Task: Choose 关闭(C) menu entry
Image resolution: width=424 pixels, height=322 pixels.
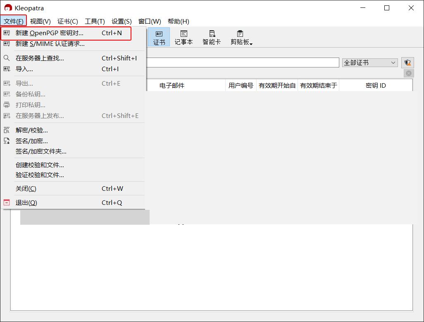Action: [73, 188]
